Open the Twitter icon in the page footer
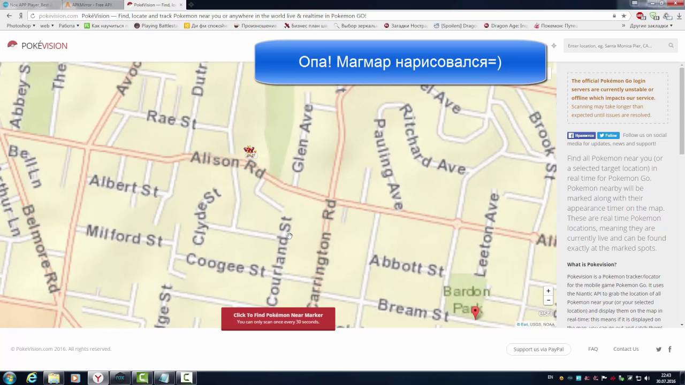 coord(659,349)
